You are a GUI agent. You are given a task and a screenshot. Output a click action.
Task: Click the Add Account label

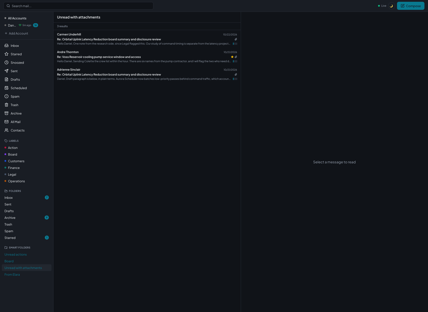pos(18,33)
